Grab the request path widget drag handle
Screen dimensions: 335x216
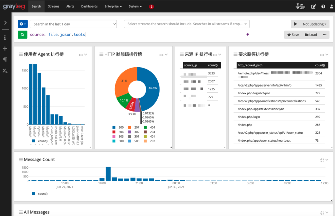click(236, 54)
